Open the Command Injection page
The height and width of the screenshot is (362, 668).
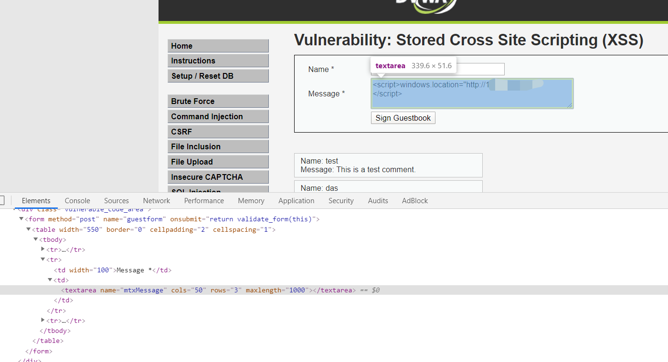pos(218,116)
